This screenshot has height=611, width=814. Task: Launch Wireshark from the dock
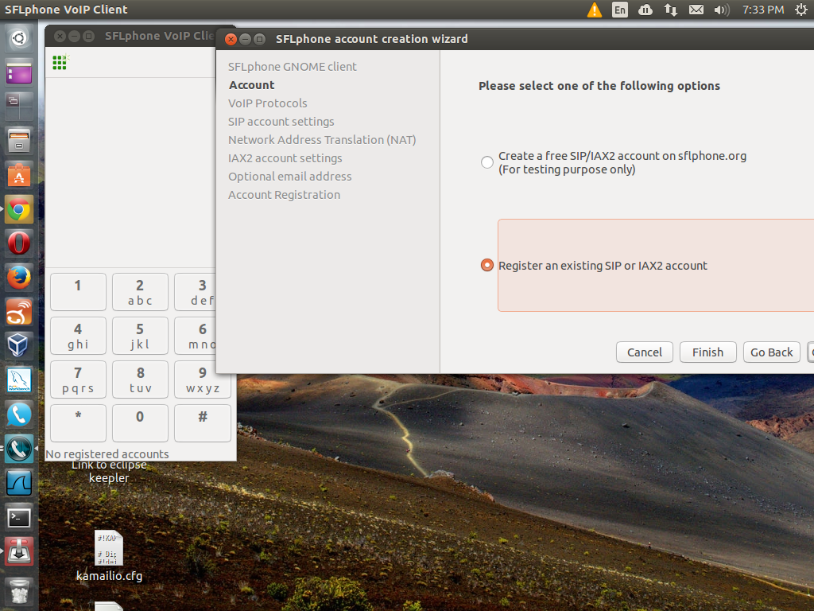coord(19,483)
